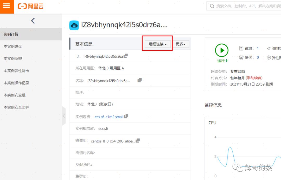Image resolution: width=281 pixels, height=180 pixels.
Task: Click the network type value 专有网络
Action: 238,71
